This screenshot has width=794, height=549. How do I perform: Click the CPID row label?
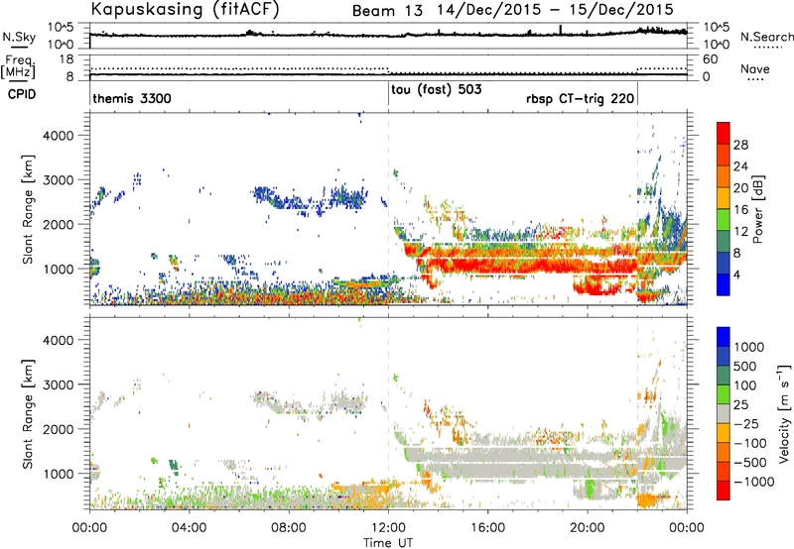[x=22, y=94]
